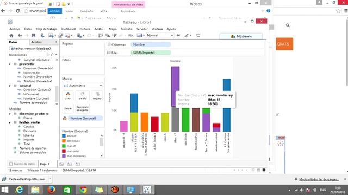Click the duplicate sheet toolbar icon
Viewport: 348px width, 195px height.
[60, 35]
